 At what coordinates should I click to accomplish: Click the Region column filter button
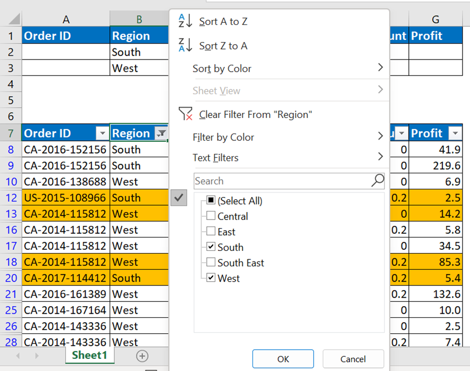pos(161,133)
